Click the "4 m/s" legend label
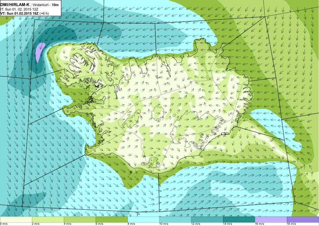The height and width of the screenshot is (226, 319). [68, 224]
